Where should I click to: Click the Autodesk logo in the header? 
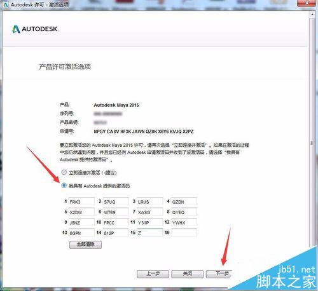pos(35,29)
